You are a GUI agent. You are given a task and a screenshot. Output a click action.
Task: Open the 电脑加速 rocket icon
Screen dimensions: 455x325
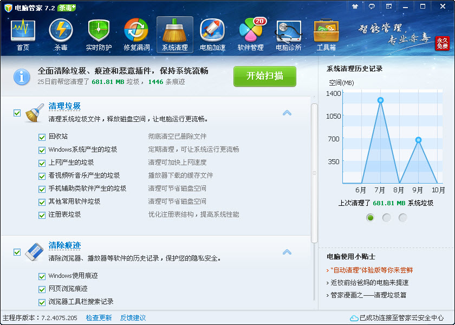pyautogui.click(x=212, y=35)
